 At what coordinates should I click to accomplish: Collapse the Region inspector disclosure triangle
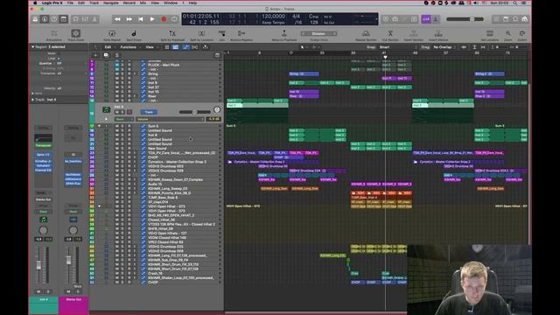pos(33,46)
